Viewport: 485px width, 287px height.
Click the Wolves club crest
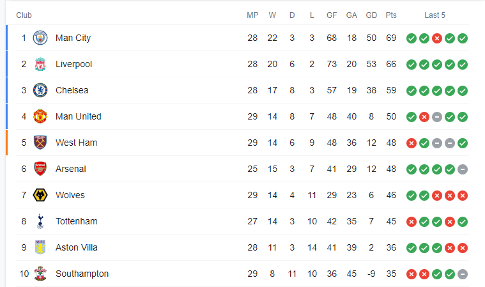40,195
